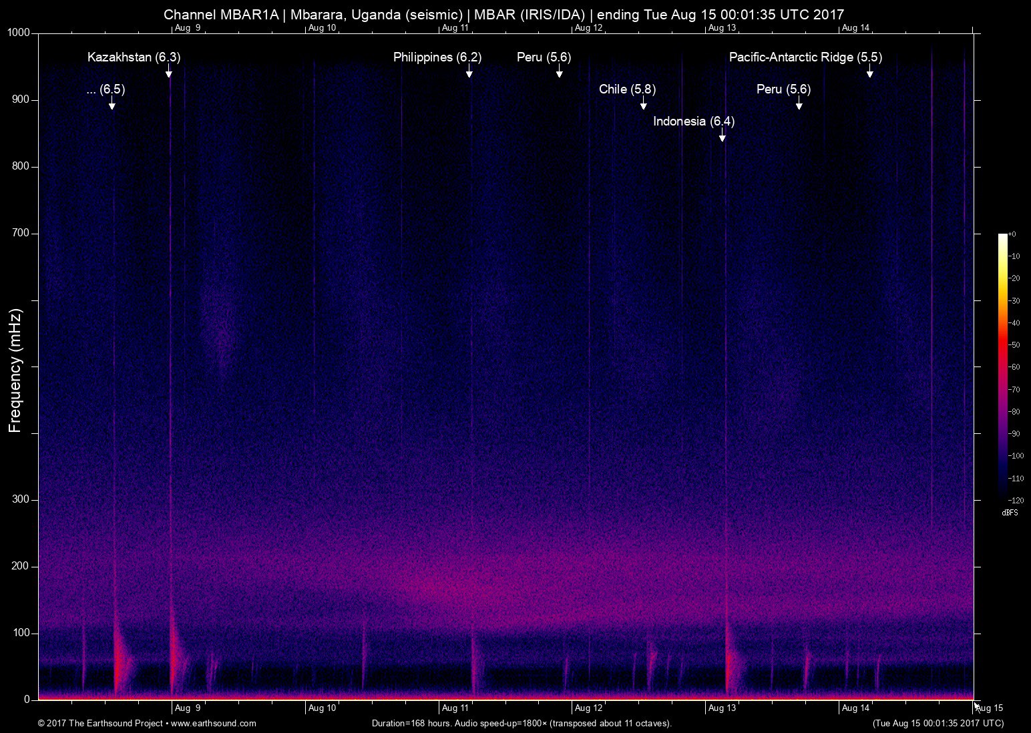Select the Aug 9 label on bottom axis
Viewport: 1031px width, 733px height.
[188, 708]
